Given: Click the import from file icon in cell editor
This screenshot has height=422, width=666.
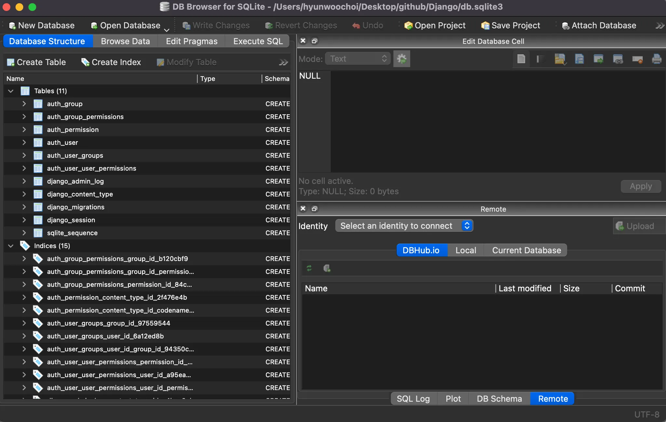Looking at the screenshot, I should click(x=559, y=59).
